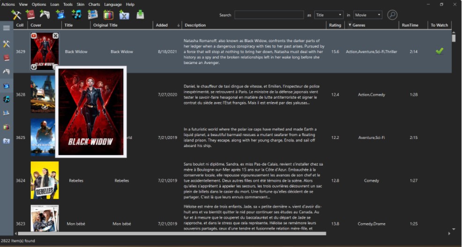462x247 pixels.
Task: Open the filter on the Genres column header
Action: point(350,25)
